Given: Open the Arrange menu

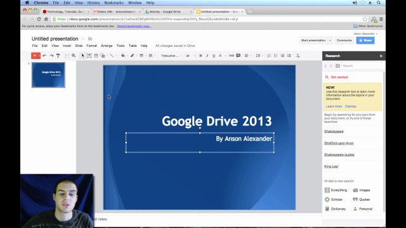Looking at the screenshot, I should 107,46.
